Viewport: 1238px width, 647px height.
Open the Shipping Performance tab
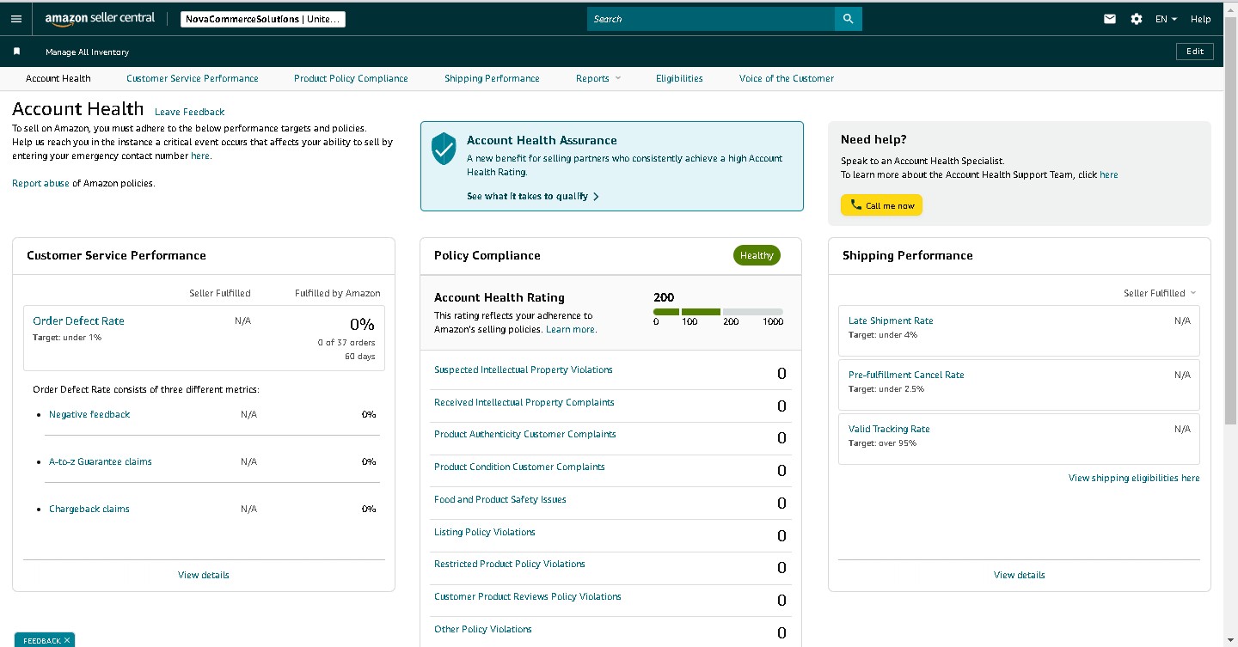point(492,78)
